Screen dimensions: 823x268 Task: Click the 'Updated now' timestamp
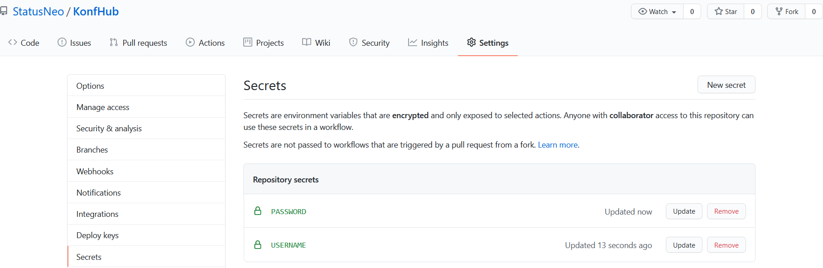coord(628,211)
